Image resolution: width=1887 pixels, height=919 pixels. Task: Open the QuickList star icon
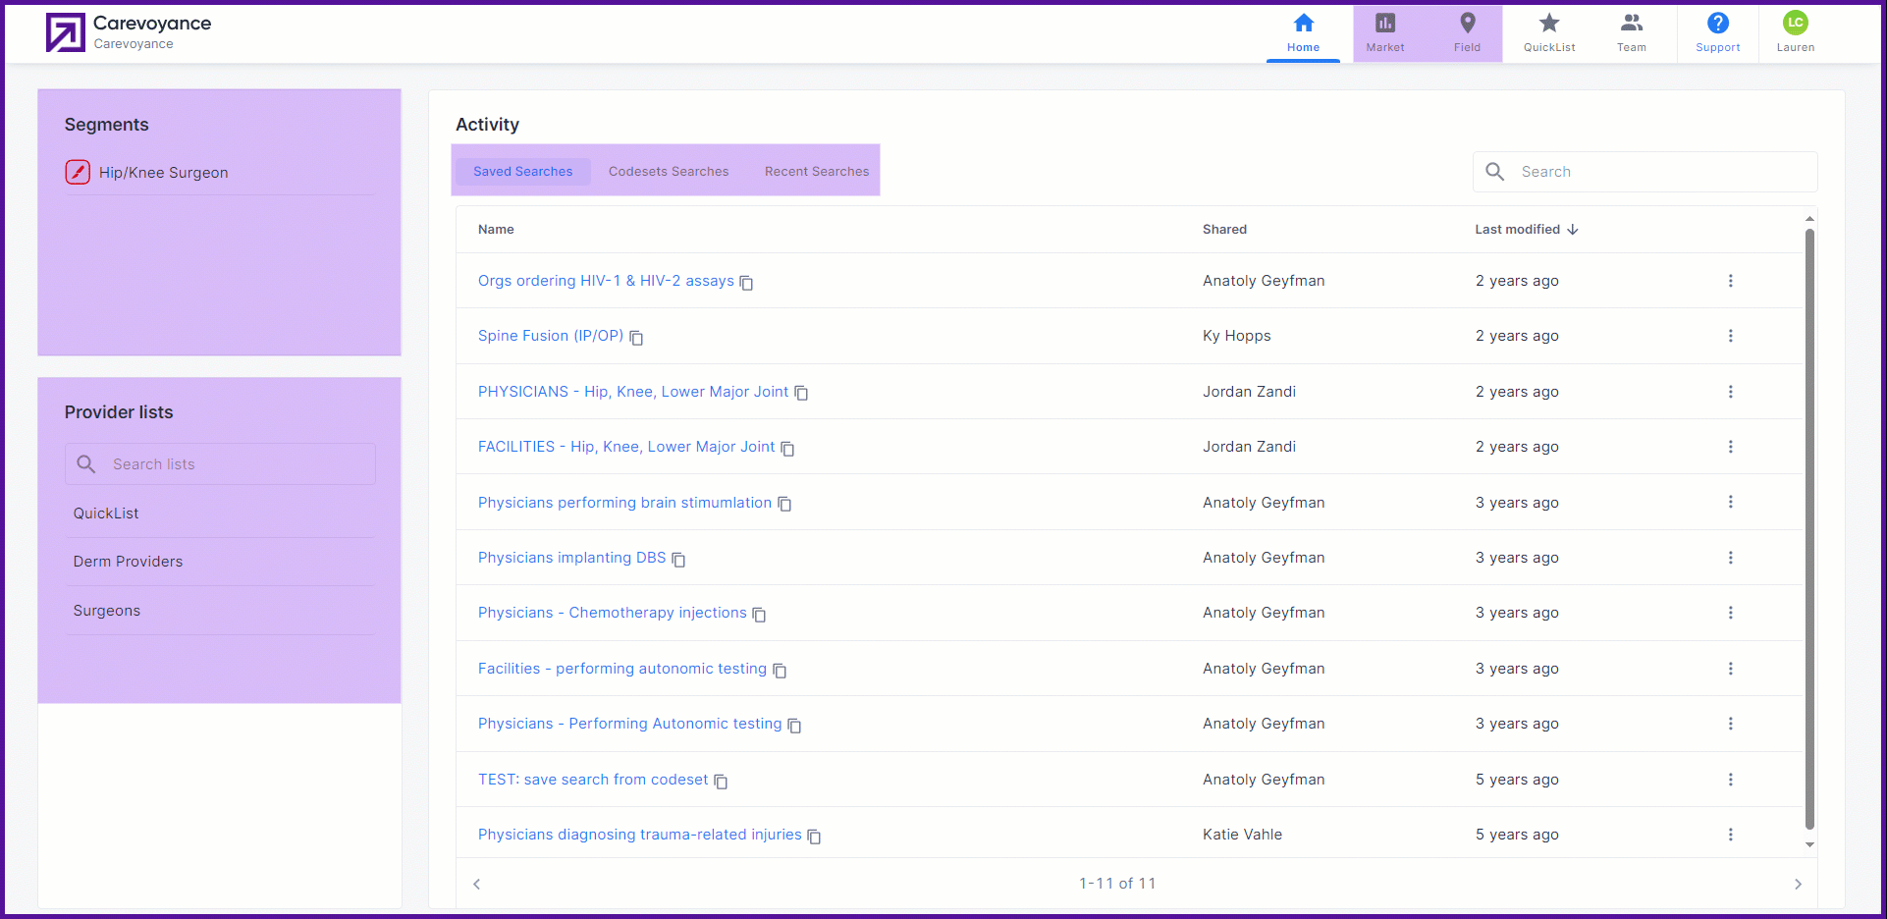tap(1549, 23)
